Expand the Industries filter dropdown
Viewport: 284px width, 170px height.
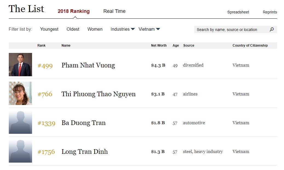pyautogui.click(x=121, y=29)
